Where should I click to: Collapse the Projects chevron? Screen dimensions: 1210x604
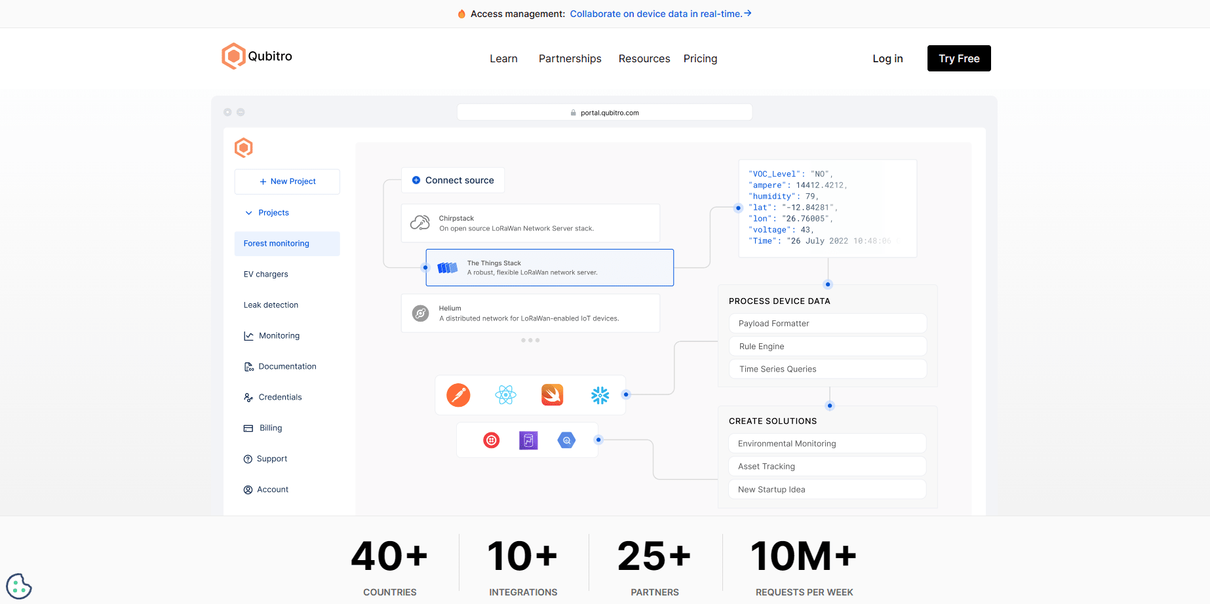pos(248,213)
